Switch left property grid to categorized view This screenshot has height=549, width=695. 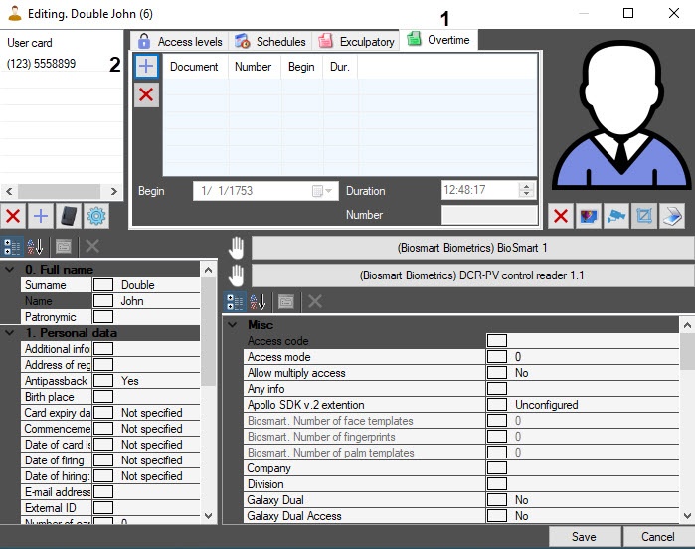[12, 247]
